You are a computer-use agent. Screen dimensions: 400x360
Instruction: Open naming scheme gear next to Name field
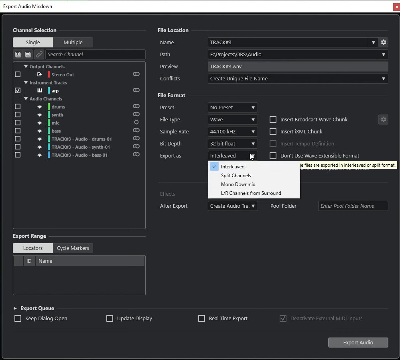pos(384,42)
